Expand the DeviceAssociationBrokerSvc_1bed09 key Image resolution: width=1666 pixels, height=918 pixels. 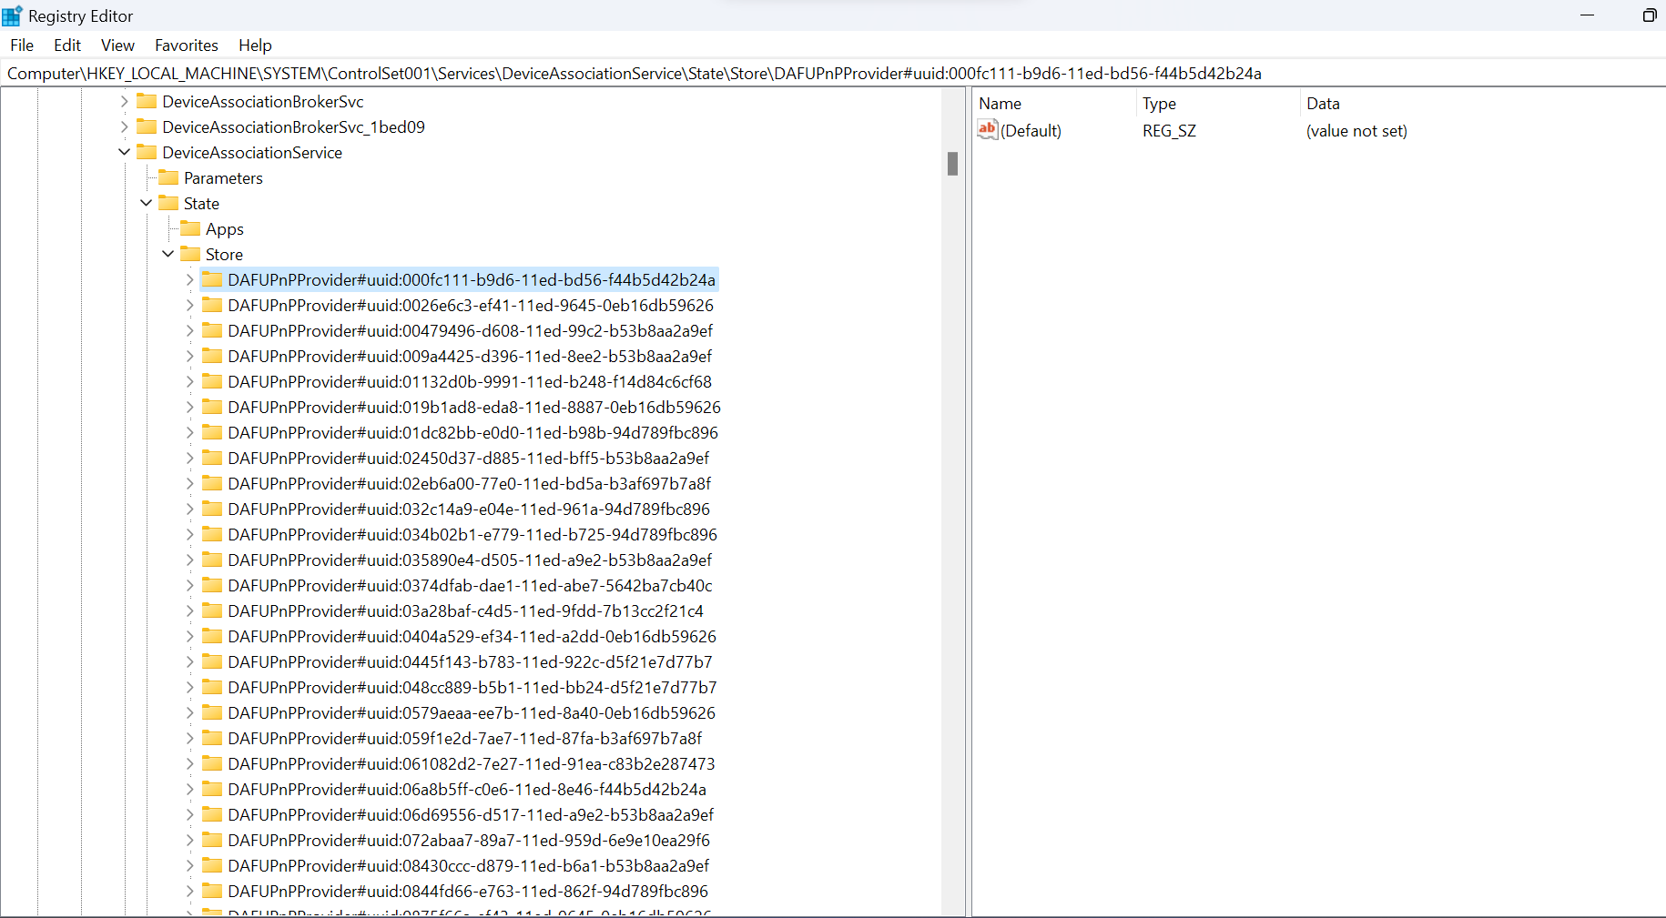click(x=124, y=127)
